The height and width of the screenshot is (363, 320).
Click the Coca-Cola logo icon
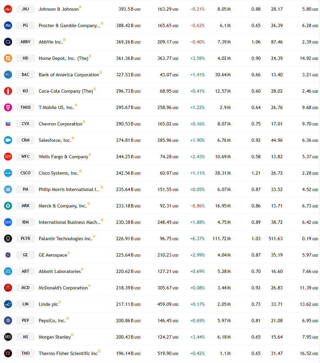(8, 91)
